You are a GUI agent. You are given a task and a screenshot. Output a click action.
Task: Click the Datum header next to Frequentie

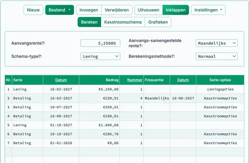183,80
